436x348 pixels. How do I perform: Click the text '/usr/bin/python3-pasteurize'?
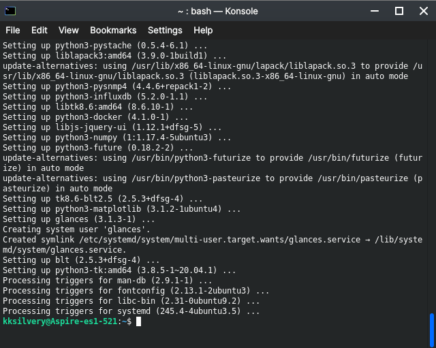pos(196,178)
